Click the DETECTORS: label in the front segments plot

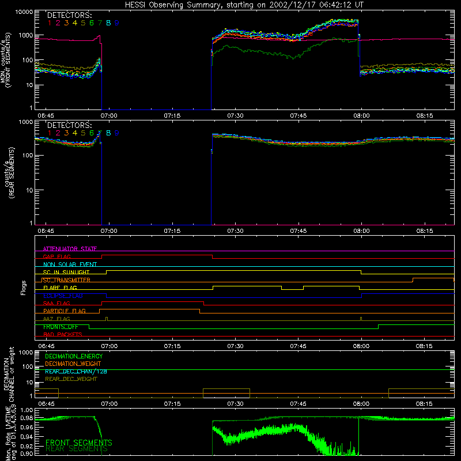tap(69, 15)
